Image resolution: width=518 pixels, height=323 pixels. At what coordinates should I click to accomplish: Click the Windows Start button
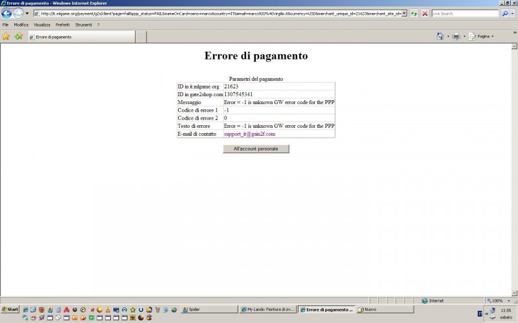click(10, 309)
